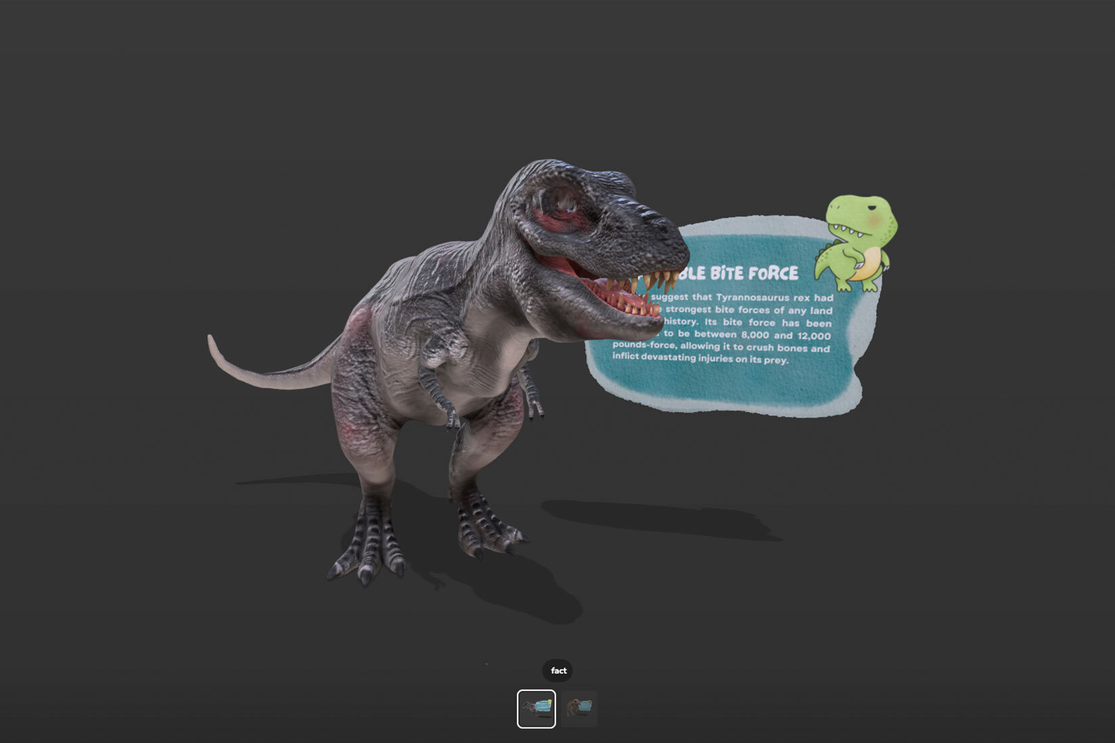Click the green cartoon dinosaur sticker

(856, 241)
